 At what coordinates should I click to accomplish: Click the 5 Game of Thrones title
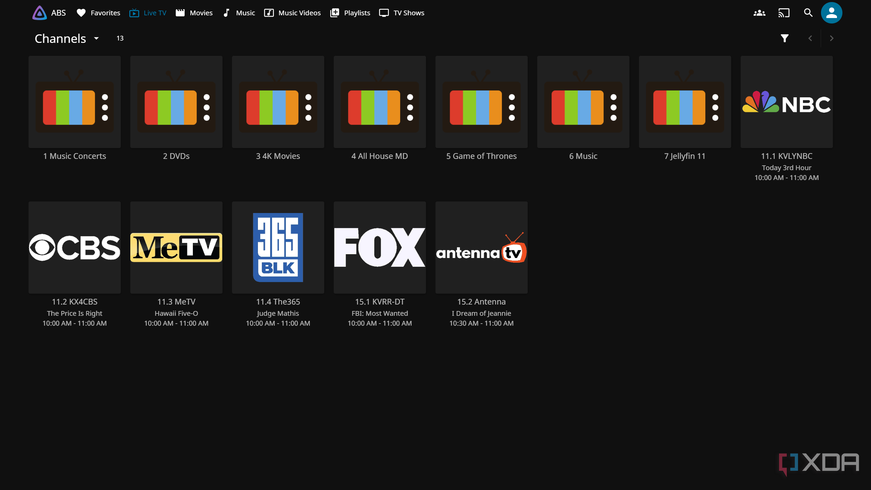click(481, 156)
